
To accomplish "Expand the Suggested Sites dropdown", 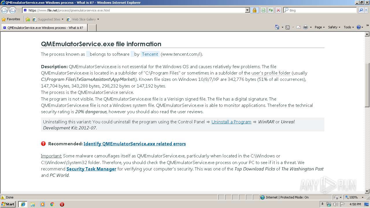I will (62, 19).
